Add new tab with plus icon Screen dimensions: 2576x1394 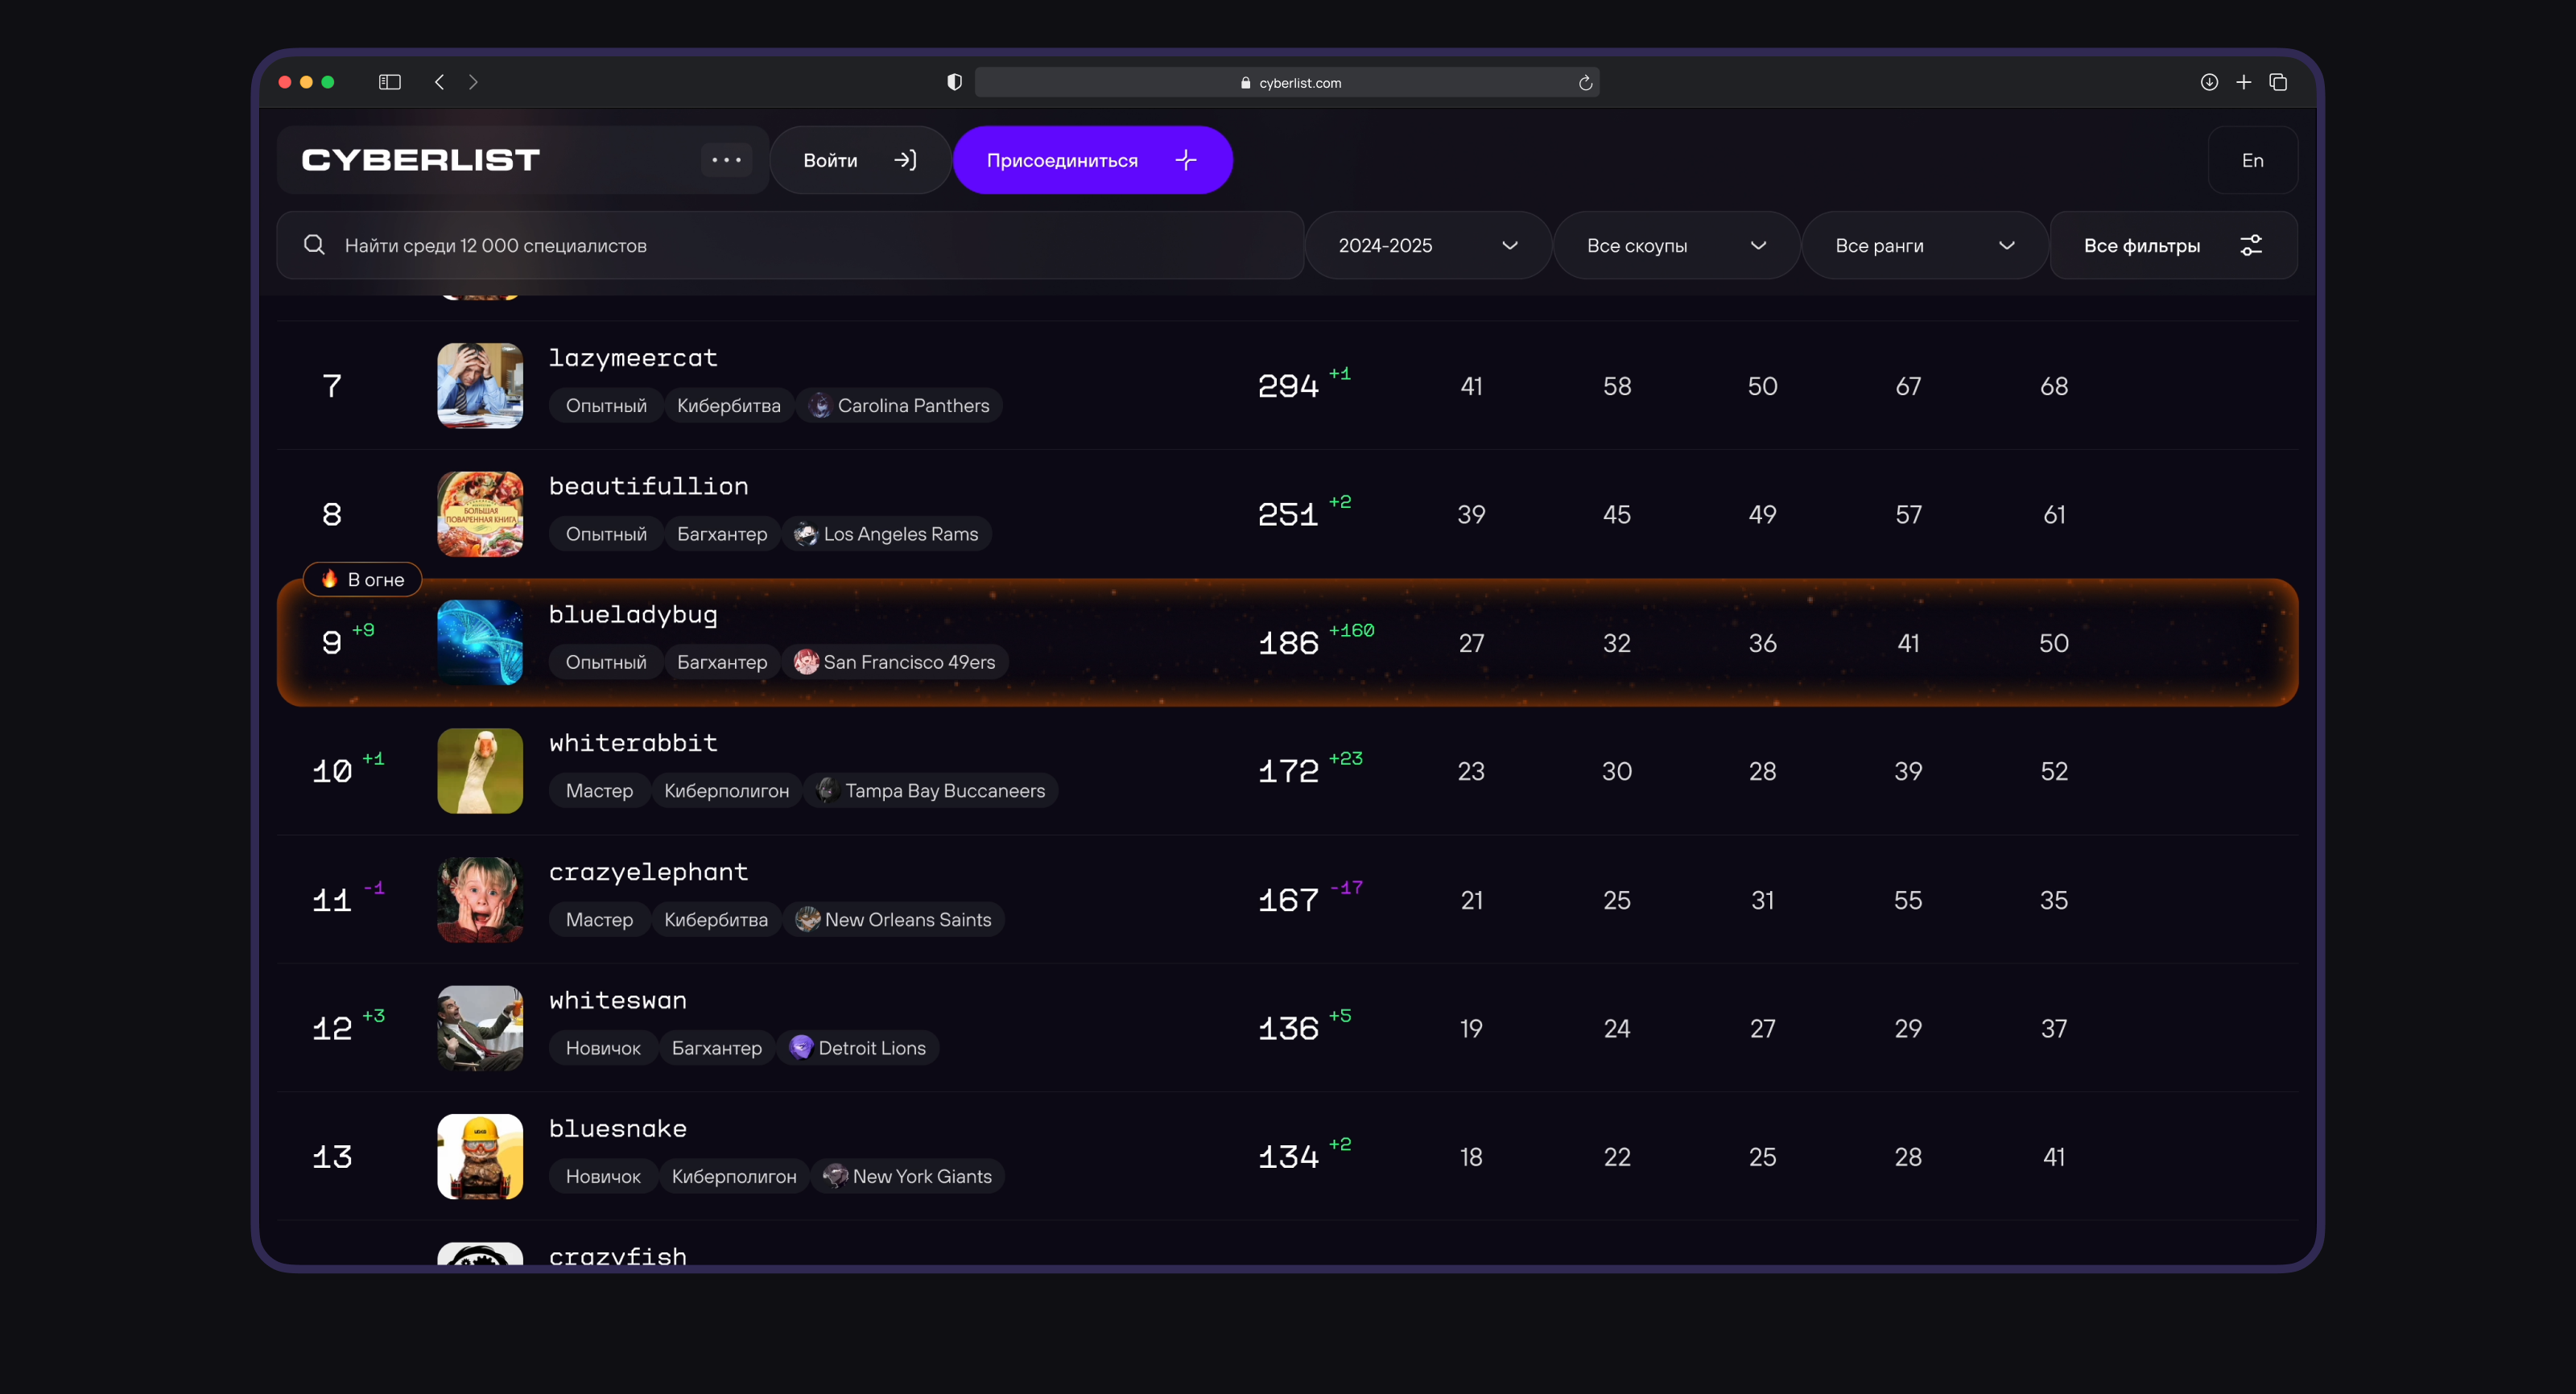pos(2244,82)
